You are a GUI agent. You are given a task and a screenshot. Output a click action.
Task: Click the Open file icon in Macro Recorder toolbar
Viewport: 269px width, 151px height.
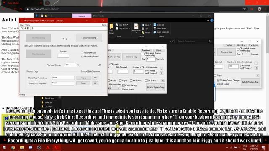tap(25, 28)
